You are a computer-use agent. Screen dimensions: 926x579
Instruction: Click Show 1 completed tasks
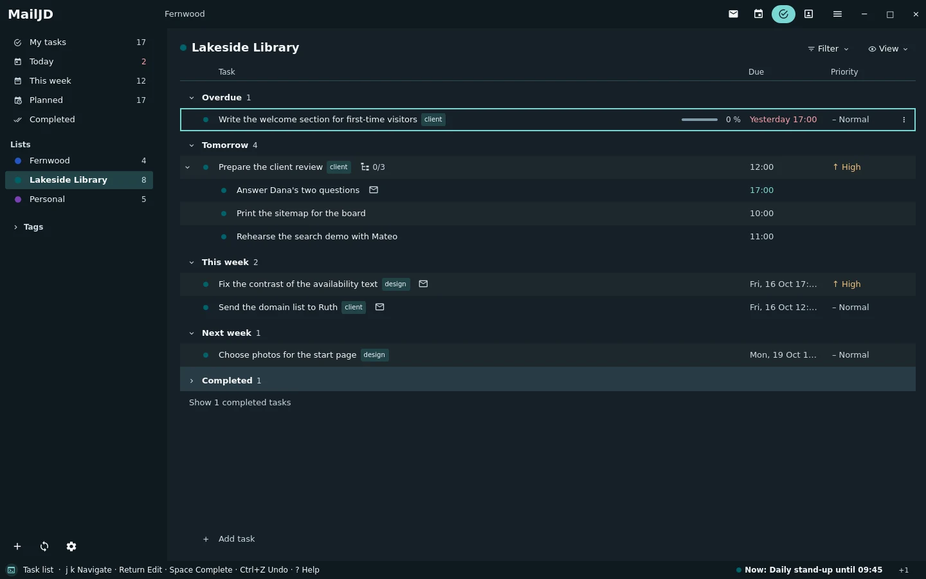click(240, 403)
